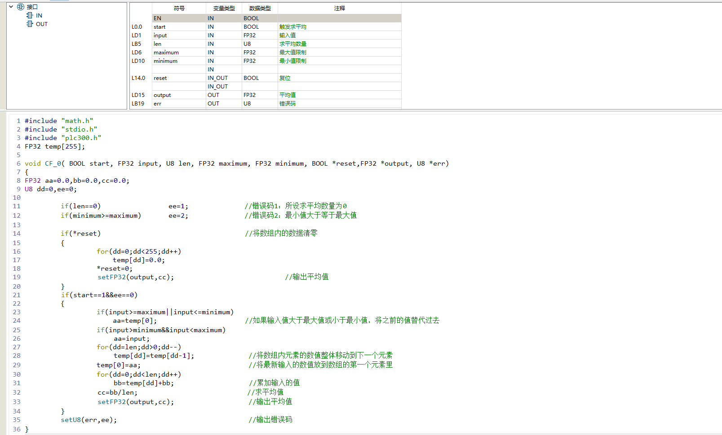This screenshot has width=722, height=435.
Task: Click line number 20 in gutter
Action: pyautogui.click(x=17, y=286)
